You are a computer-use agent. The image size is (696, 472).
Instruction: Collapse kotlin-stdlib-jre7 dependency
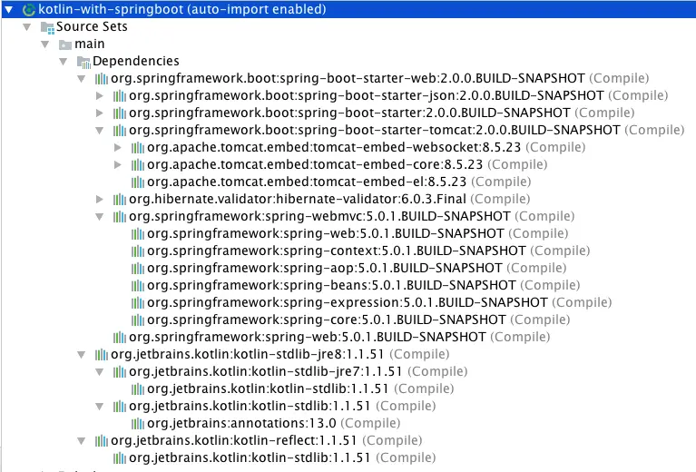(x=100, y=372)
